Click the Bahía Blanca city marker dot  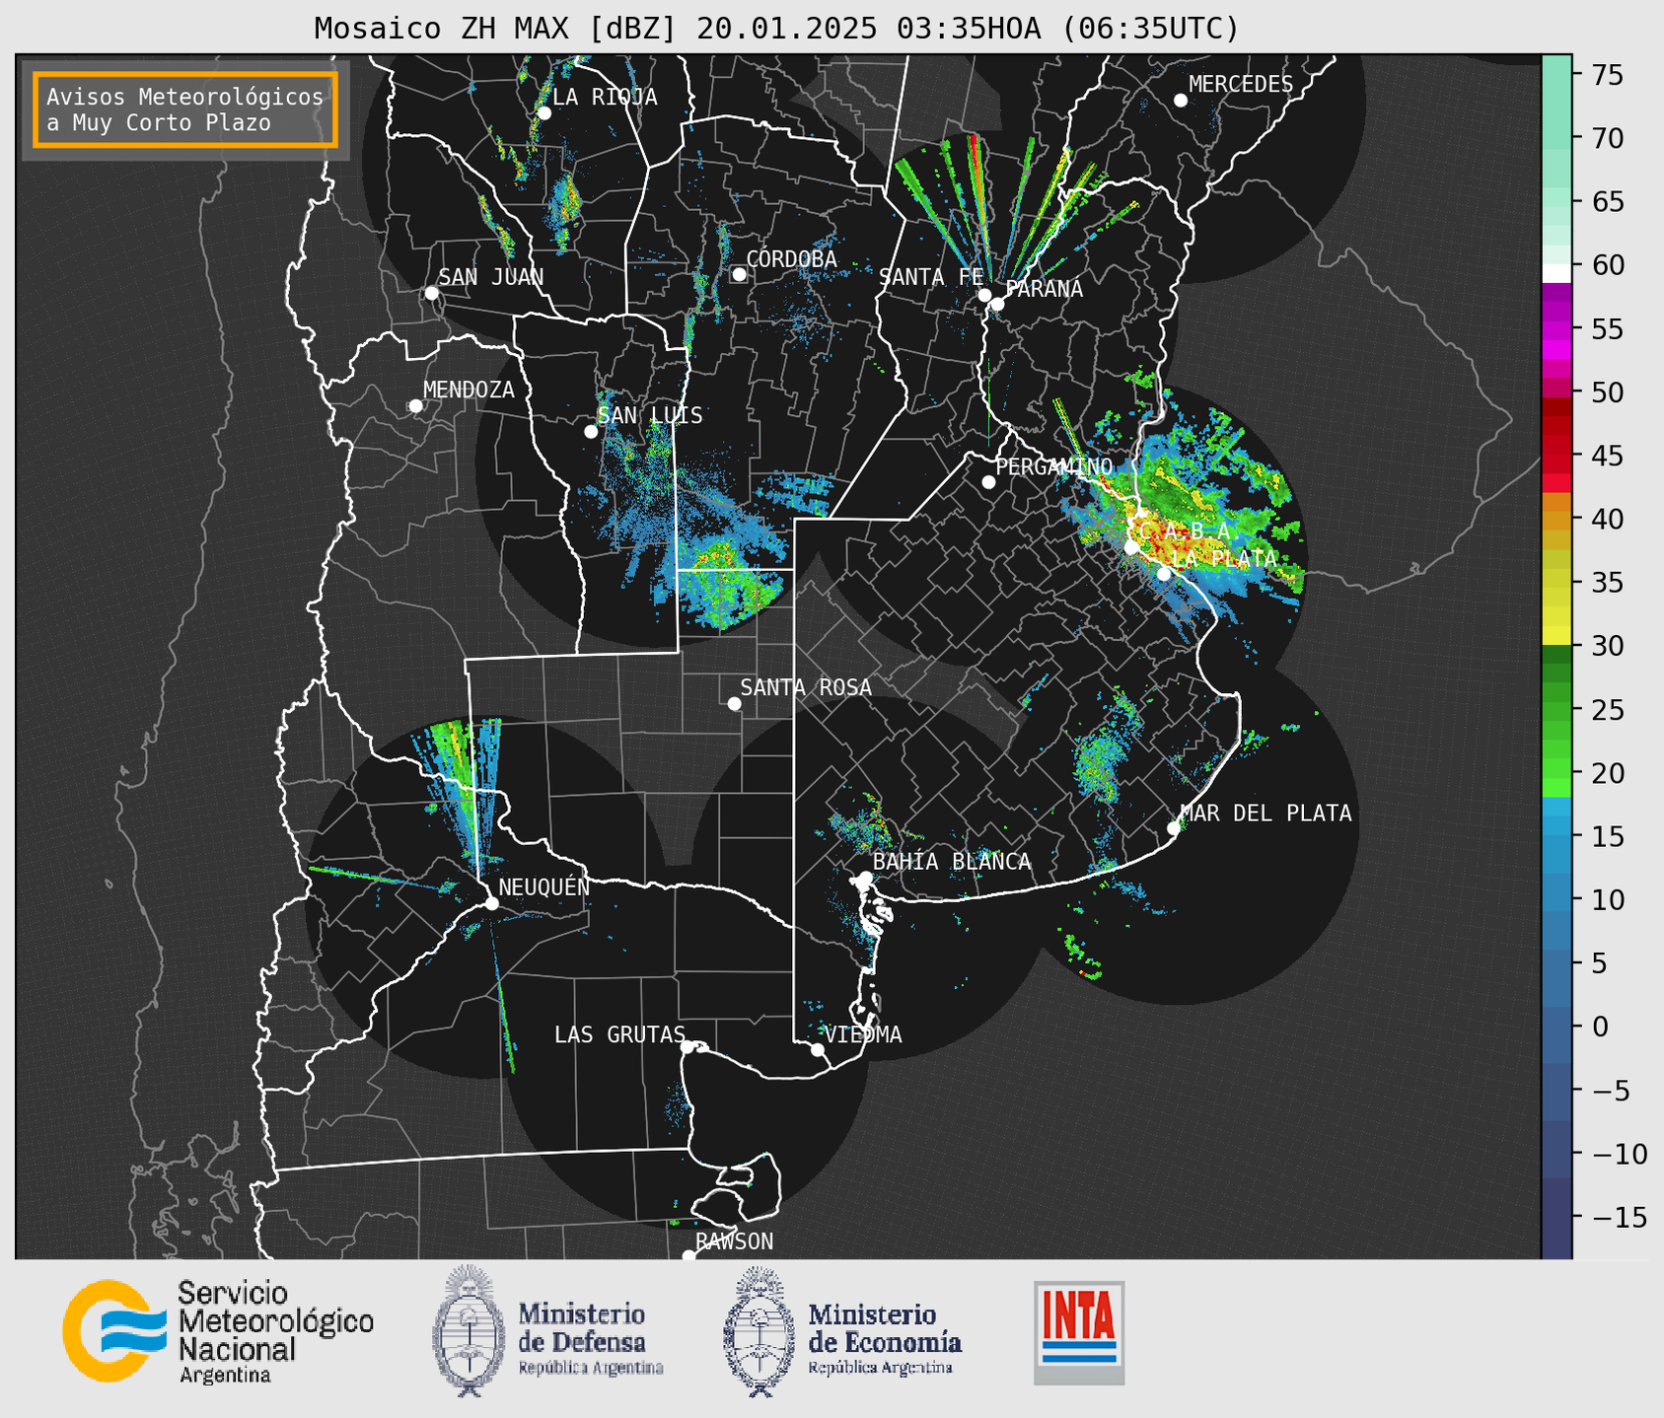865,878
